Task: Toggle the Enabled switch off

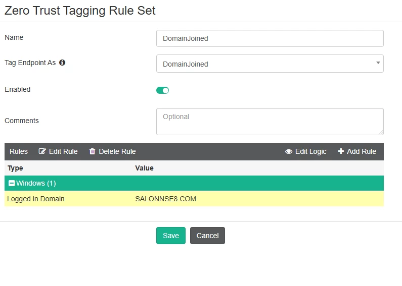Action: click(162, 90)
